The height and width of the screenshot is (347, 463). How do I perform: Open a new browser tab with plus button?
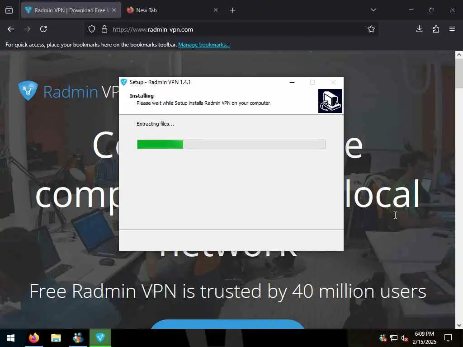[232, 10]
